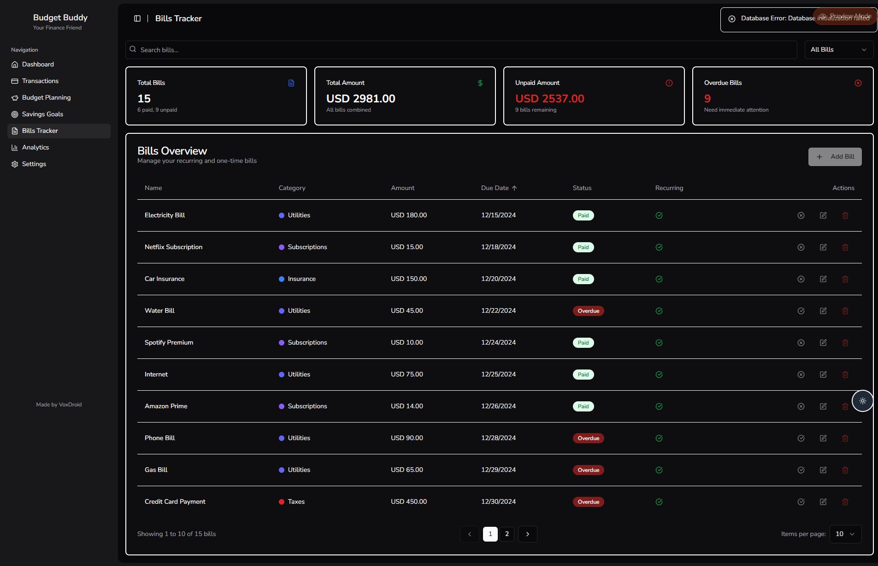878x566 pixels.
Task: Mark Internet bill as unpaid
Action: [801, 375]
